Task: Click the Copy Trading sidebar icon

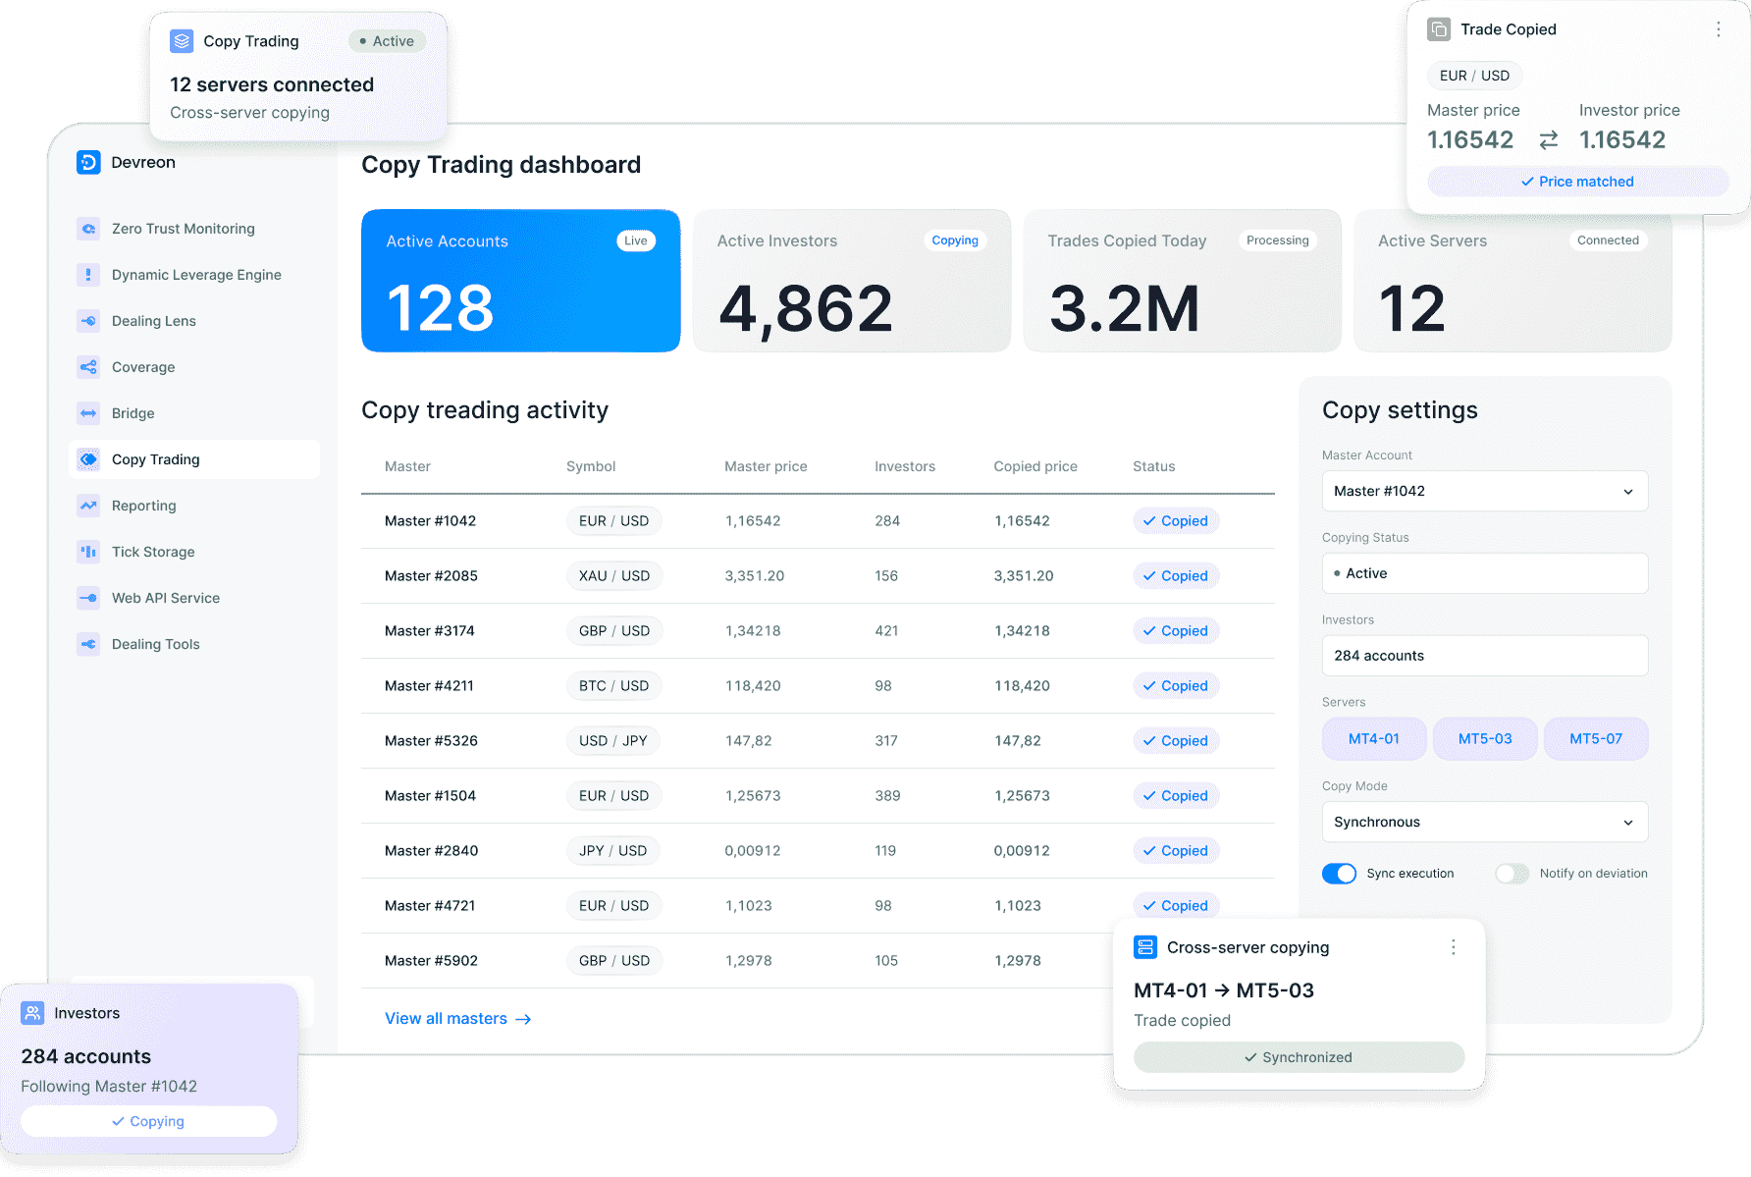Action: [x=88, y=459]
